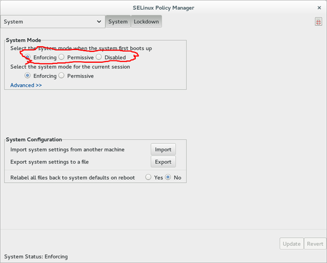Click the System Status: Enforcing text
The width and height of the screenshot is (327, 263).
click(36, 257)
